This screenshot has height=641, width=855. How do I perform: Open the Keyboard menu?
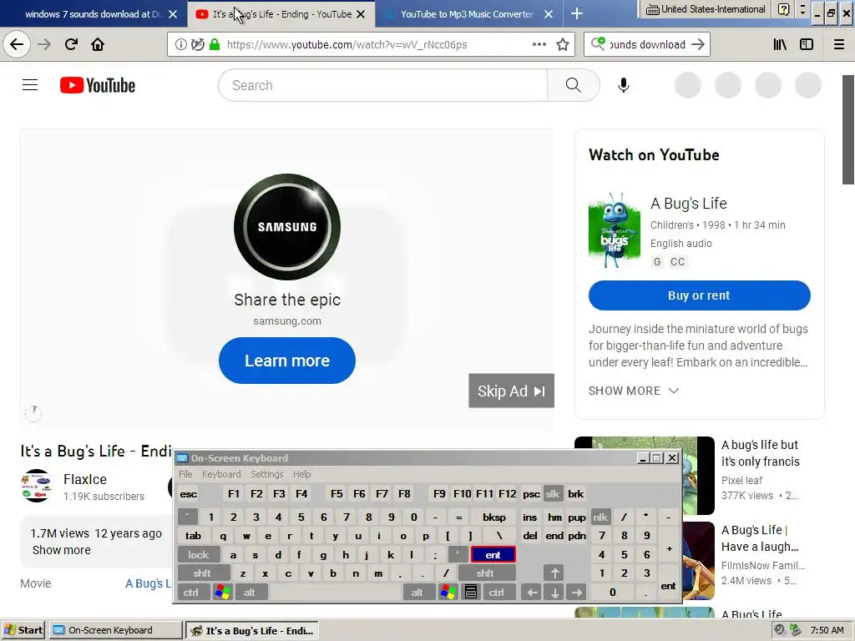pyautogui.click(x=221, y=474)
